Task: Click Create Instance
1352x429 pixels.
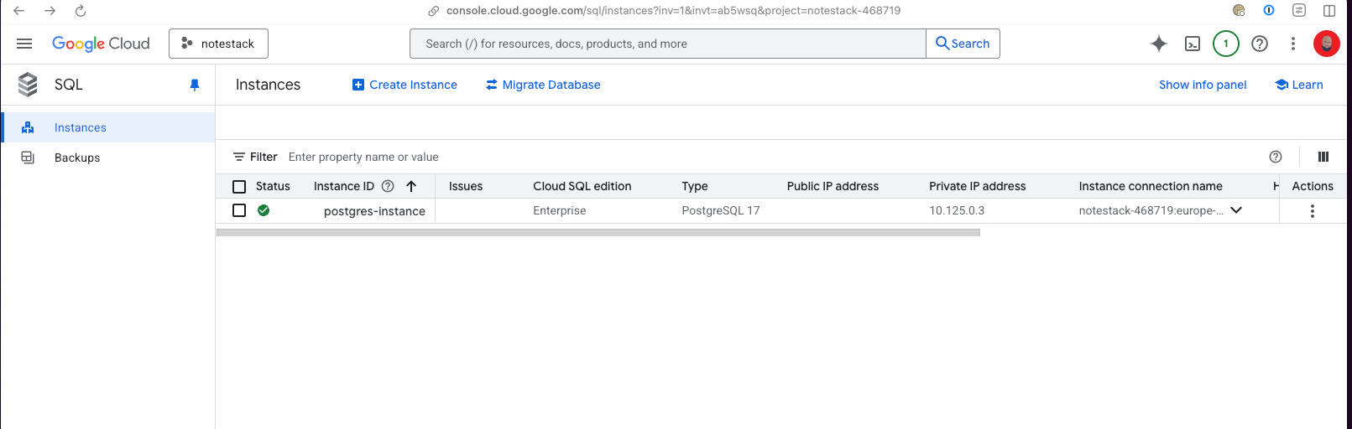Action: [x=405, y=85]
